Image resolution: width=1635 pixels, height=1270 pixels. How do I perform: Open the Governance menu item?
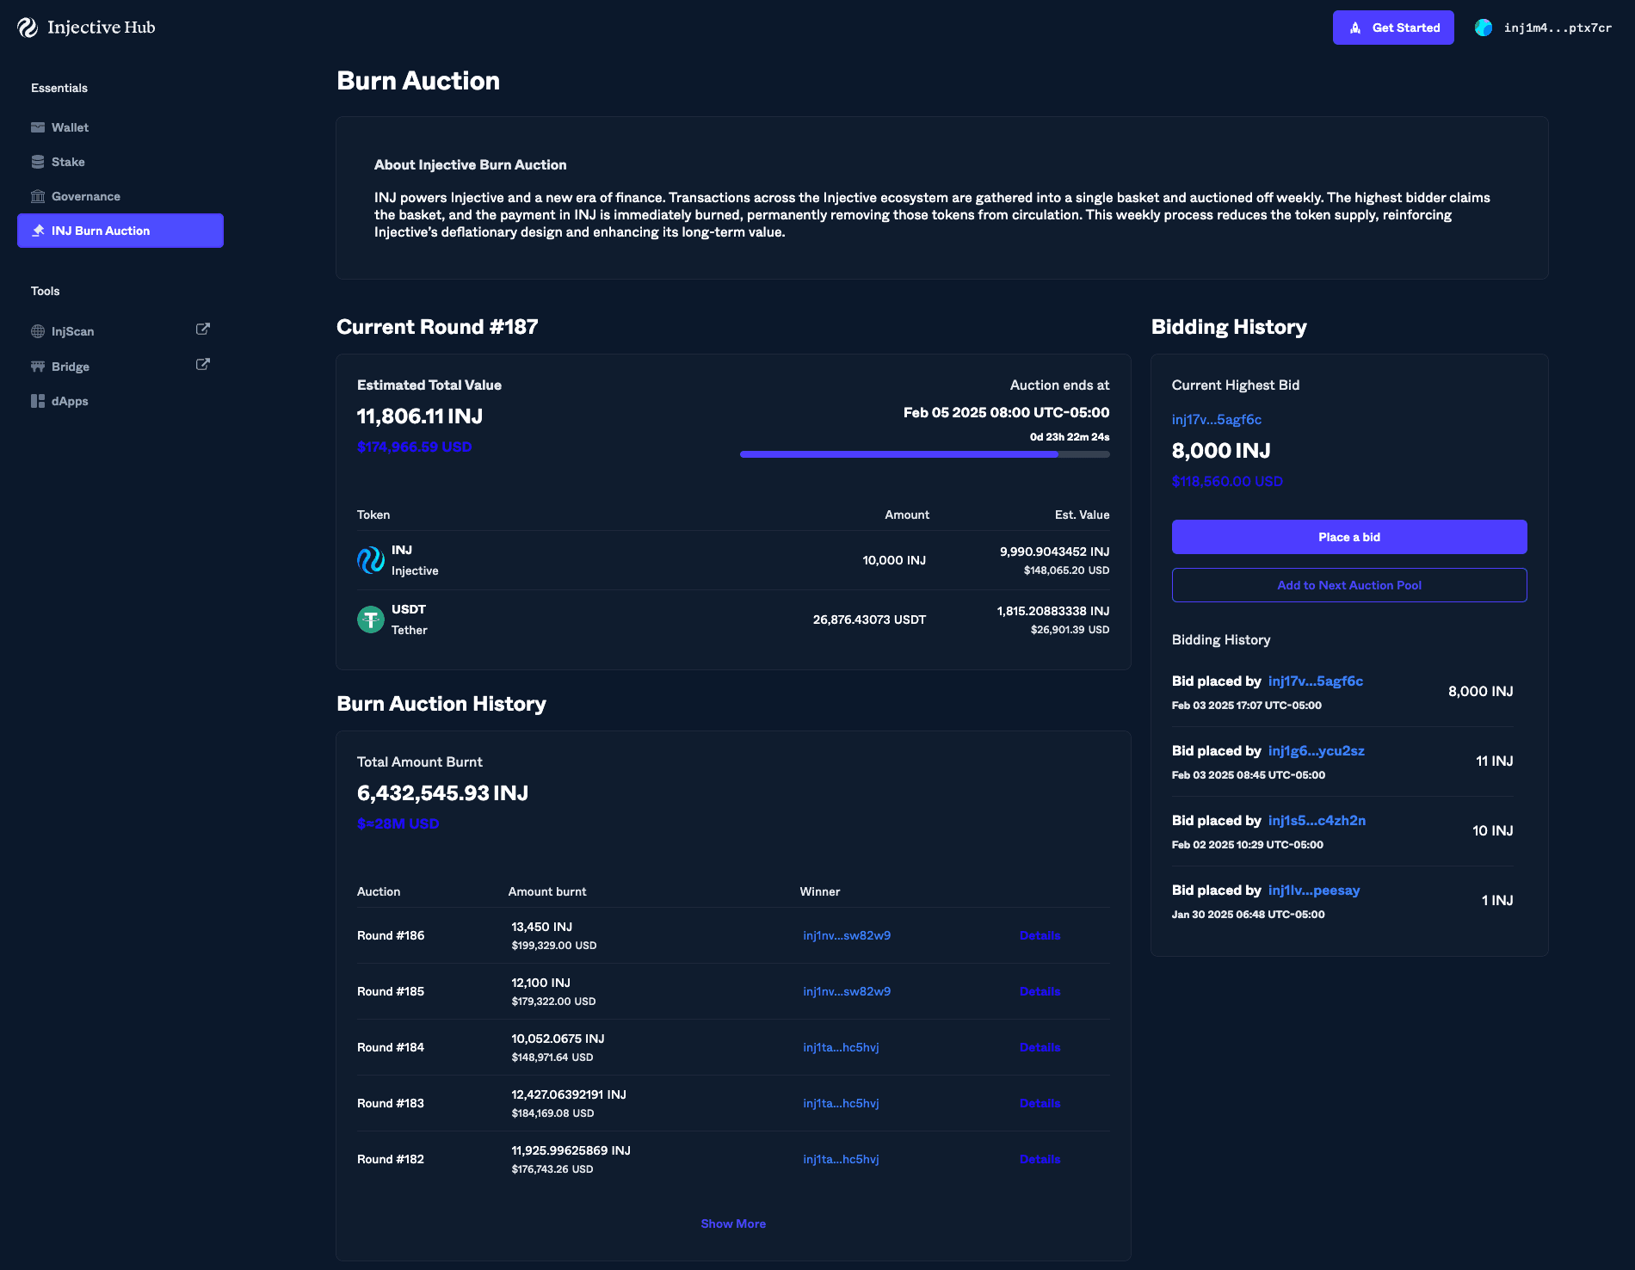click(x=120, y=196)
